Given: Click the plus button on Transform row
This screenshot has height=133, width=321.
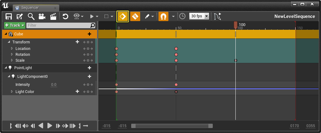Looking at the screenshot, I should [78, 42].
